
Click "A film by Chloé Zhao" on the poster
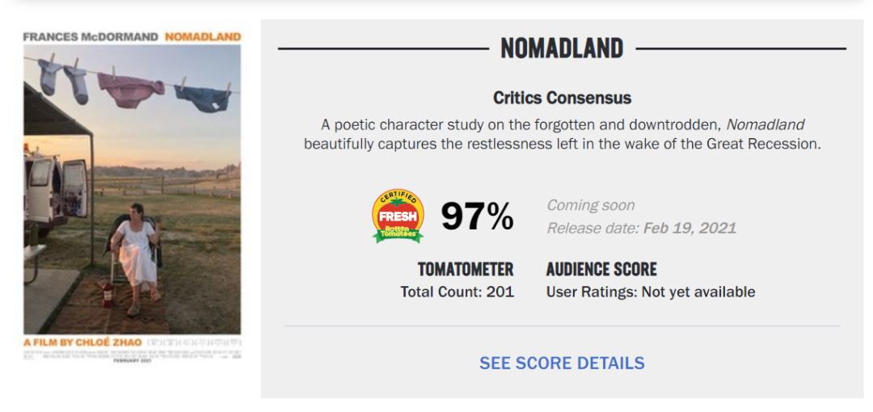click(82, 343)
